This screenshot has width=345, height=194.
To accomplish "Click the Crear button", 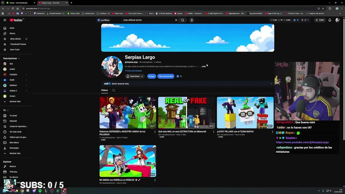I will coord(320,20).
